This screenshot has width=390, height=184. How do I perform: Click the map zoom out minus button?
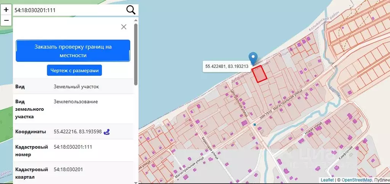[6, 20]
